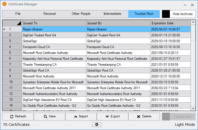Import a certificate
Screen dimensions: 198x130
[81, 117]
